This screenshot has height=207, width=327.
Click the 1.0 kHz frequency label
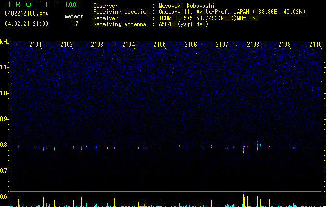click(x=4, y=93)
